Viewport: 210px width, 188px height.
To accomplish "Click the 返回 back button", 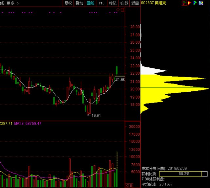I will [135, 3].
